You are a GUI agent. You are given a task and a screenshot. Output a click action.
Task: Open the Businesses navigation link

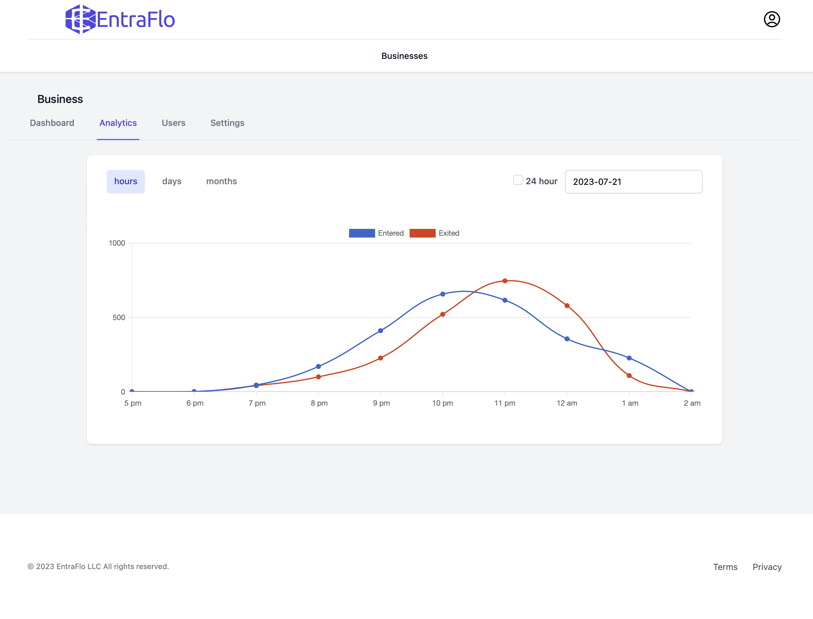404,56
